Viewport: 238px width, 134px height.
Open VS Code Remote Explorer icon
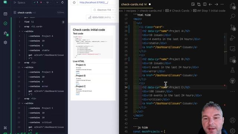pyautogui.click(x=232, y=49)
